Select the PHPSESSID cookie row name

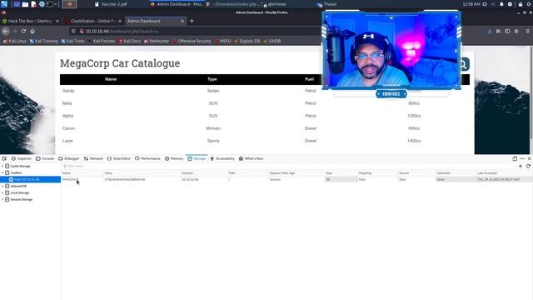point(70,179)
